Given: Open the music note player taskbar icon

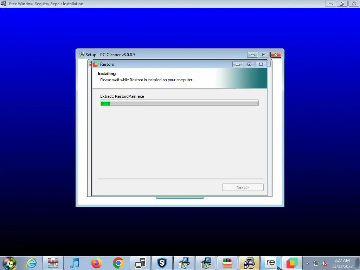Looking at the screenshot, I should coord(75,263).
